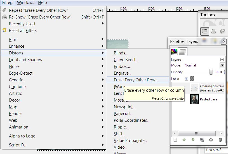Click Reset all Filters

coord(23,31)
